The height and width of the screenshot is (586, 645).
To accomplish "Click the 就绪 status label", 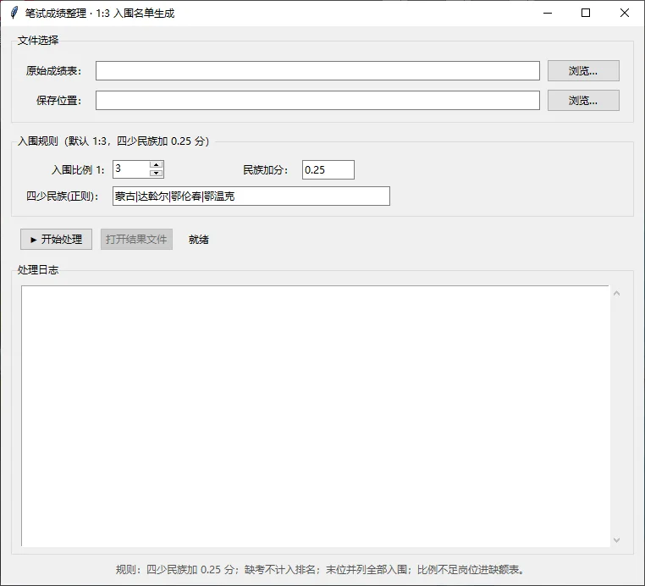I will [199, 240].
